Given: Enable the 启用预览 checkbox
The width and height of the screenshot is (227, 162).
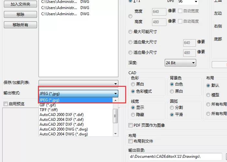Looking at the screenshot, I should coord(6,104).
